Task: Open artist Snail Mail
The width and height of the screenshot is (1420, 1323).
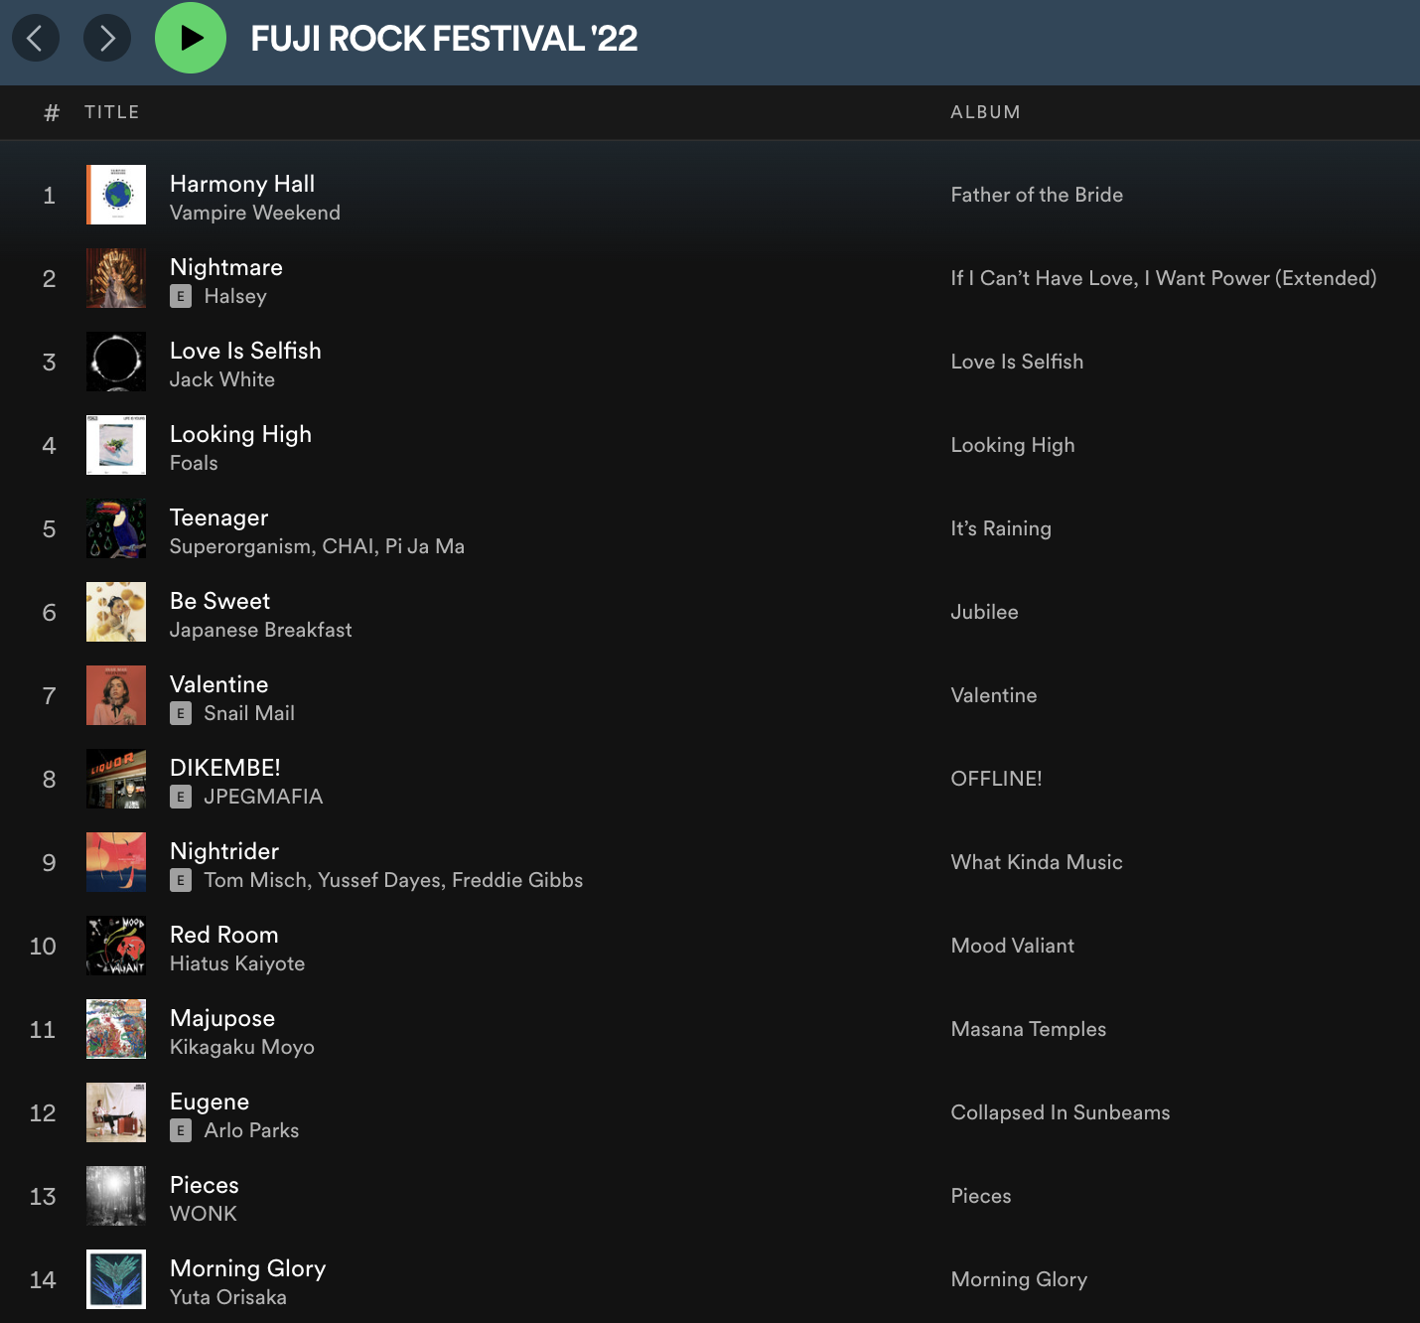Action: (x=249, y=713)
